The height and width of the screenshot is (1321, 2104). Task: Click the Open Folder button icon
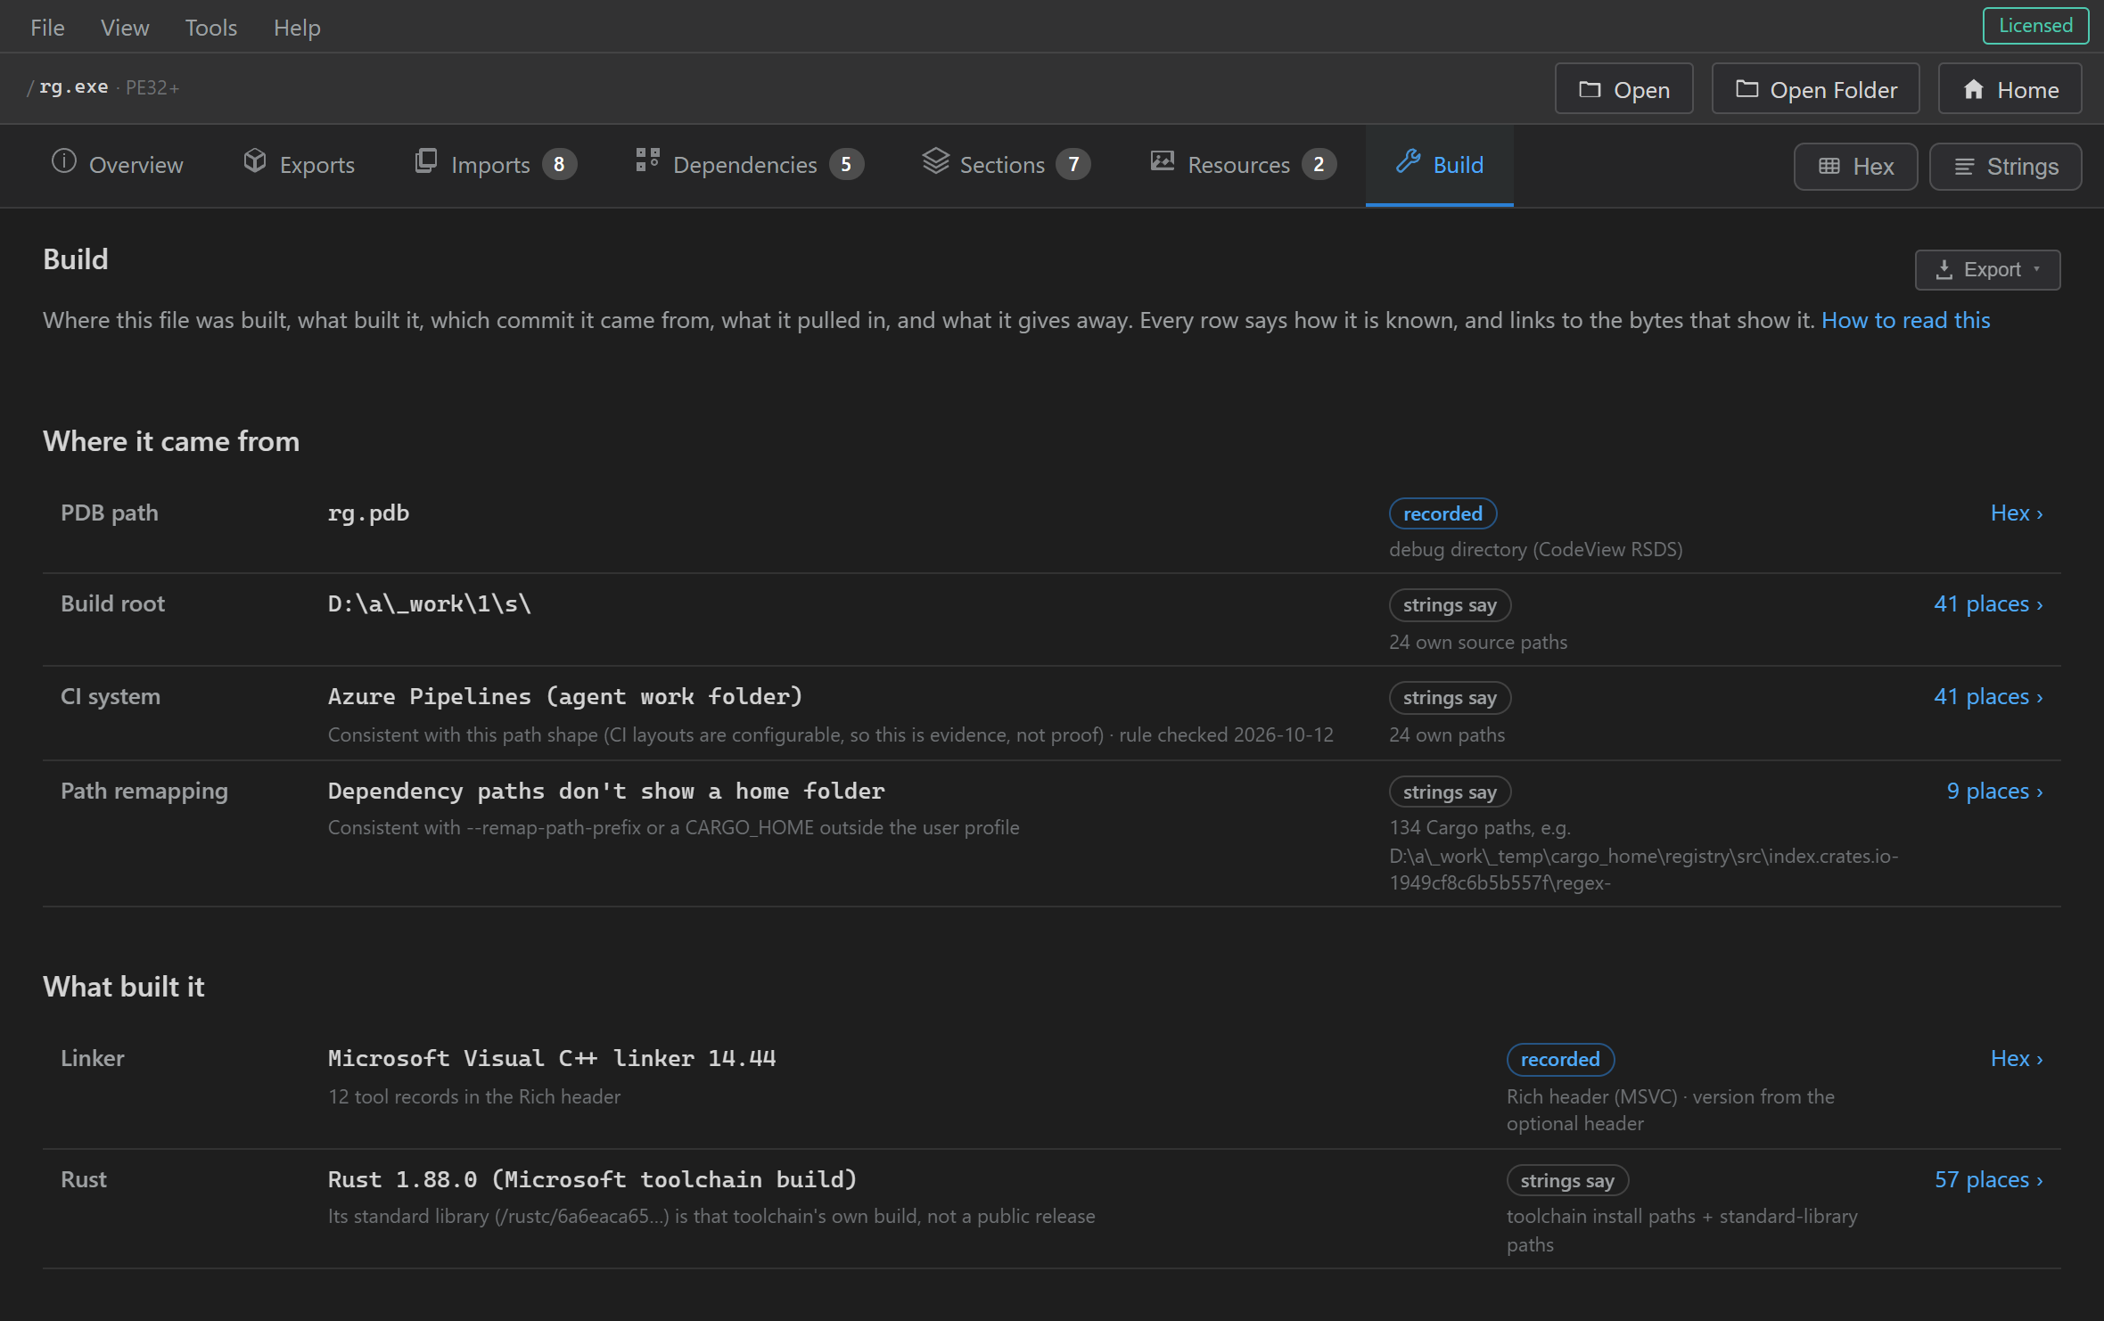(1746, 89)
